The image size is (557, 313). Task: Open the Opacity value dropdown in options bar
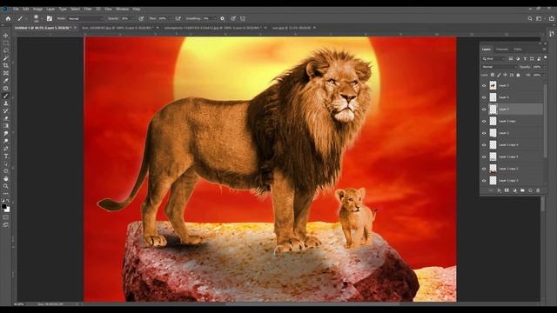[x=132, y=18]
